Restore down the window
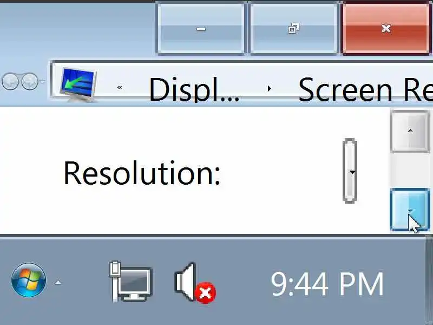Image resolution: width=433 pixels, height=325 pixels. pyautogui.click(x=293, y=29)
